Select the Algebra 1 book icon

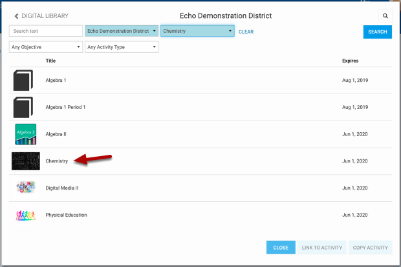23,80
